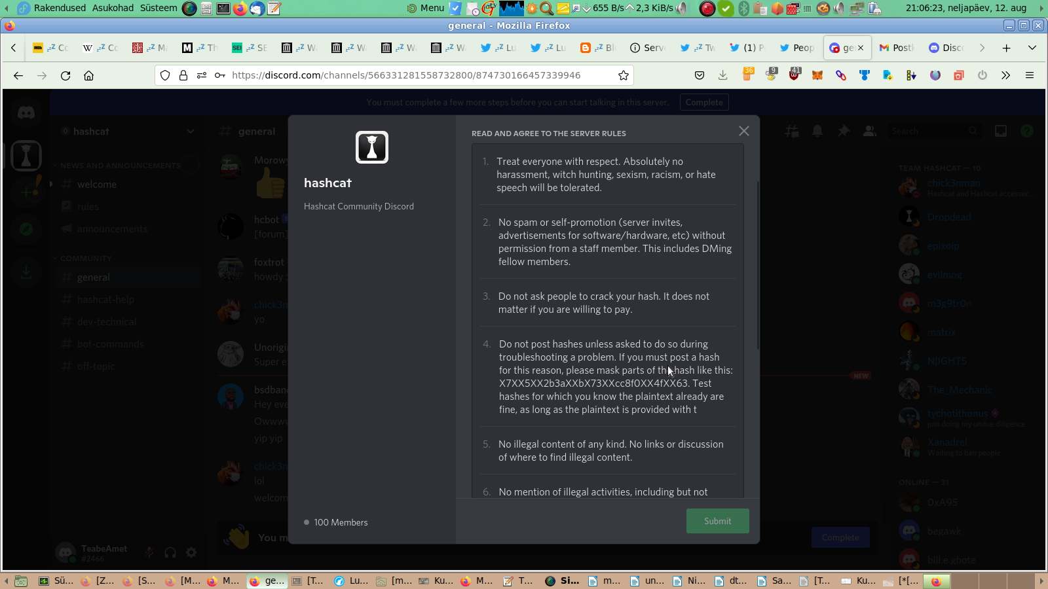Screen dimensions: 1048x589
Task: Open the Asukohad places menu
Action: pos(113,8)
